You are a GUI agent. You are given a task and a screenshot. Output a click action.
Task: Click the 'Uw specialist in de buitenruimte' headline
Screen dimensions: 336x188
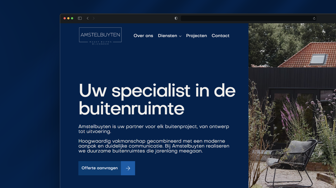(157, 98)
